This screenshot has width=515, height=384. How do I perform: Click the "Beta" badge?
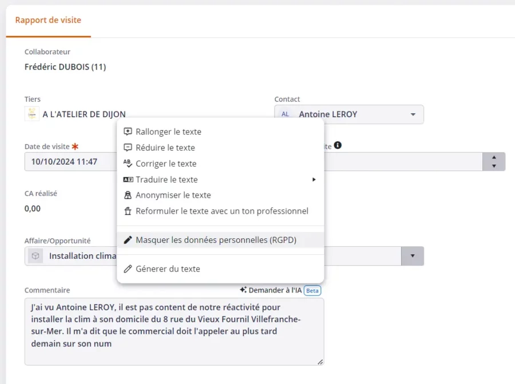pyautogui.click(x=312, y=290)
